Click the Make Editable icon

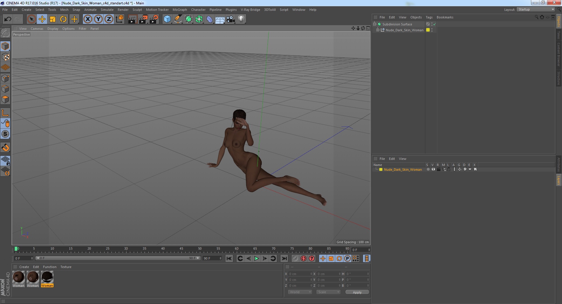click(5, 33)
